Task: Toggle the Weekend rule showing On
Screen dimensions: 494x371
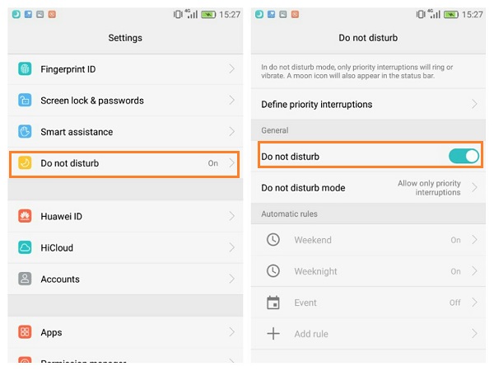Action: (x=455, y=240)
